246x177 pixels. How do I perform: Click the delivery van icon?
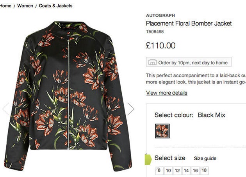click(x=152, y=62)
